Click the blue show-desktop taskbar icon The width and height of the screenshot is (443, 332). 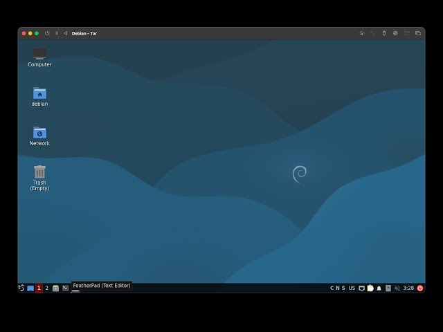tap(30, 288)
